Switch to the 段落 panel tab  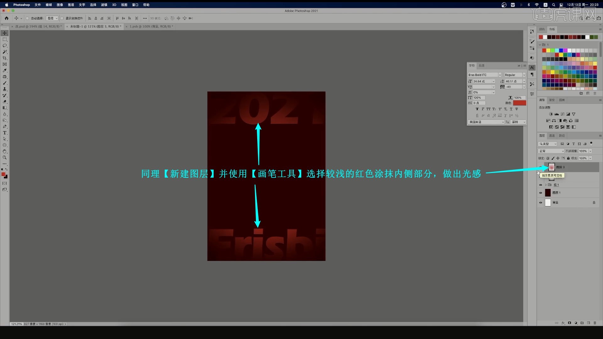[482, 66]
